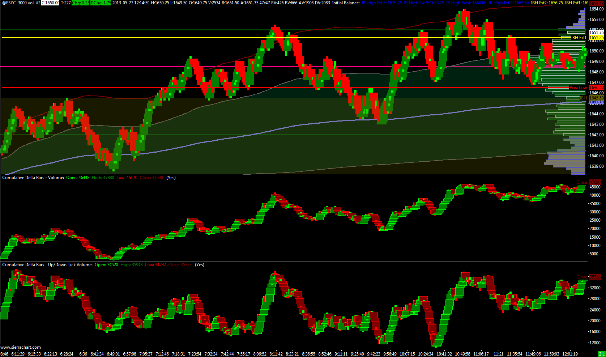
Task: Click the 10:24:34 time axis label
Action: tap(425, 354)
